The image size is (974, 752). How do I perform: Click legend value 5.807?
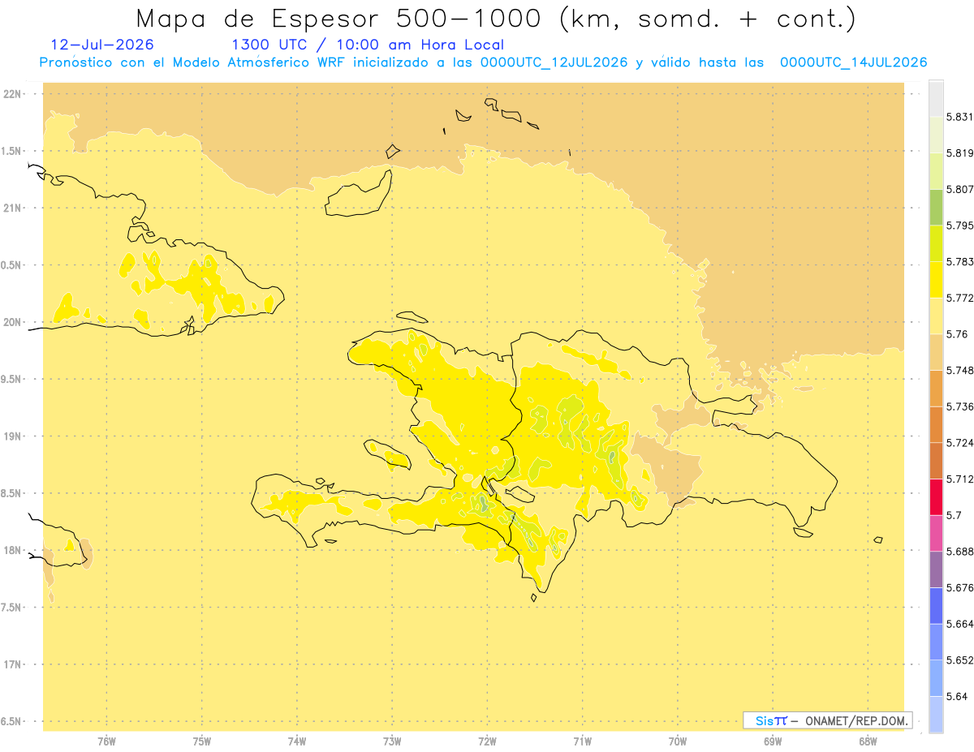coord(959,189)
